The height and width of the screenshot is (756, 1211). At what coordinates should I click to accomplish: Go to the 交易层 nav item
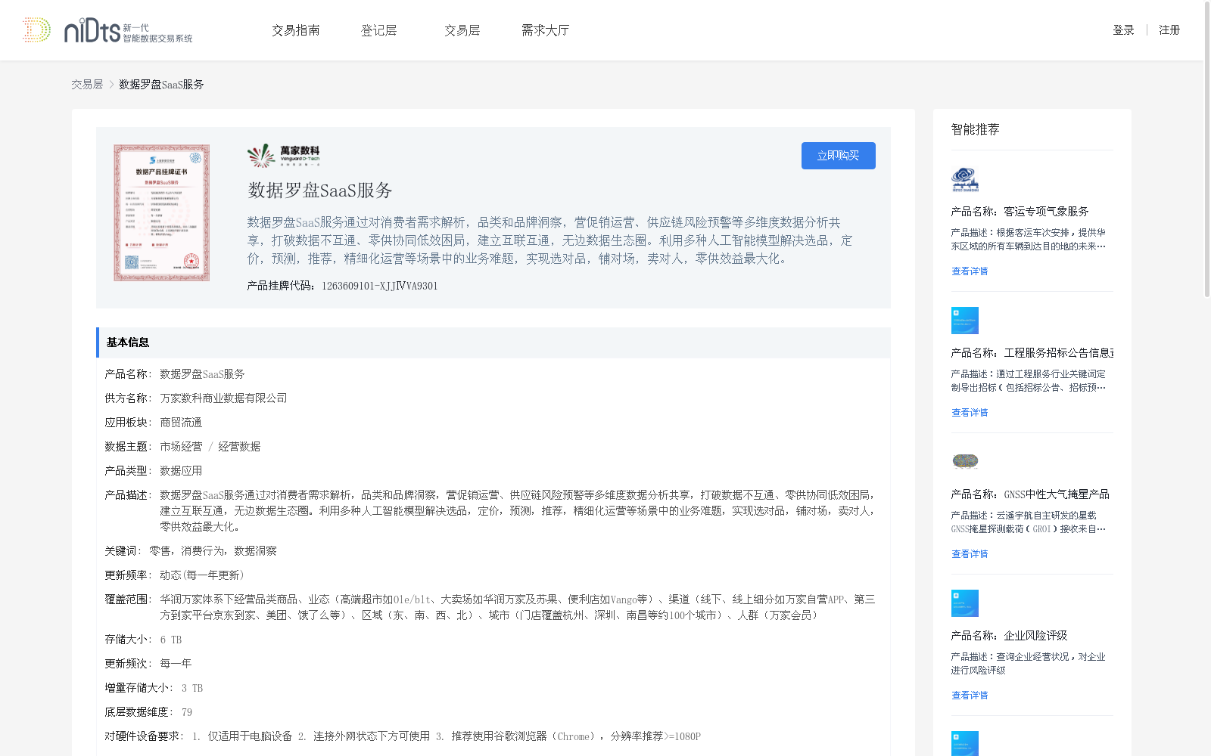[462, 30]
